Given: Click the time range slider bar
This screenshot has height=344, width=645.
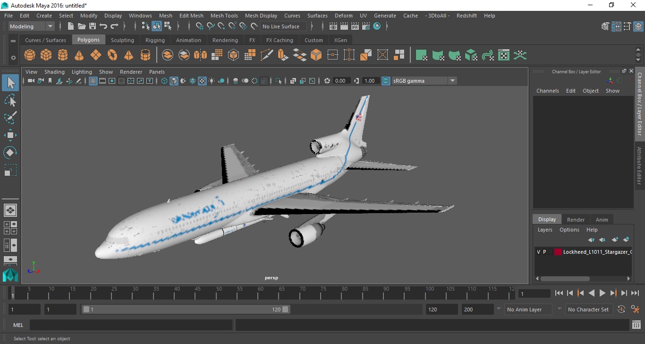Looking at the screenshot, I should coord(186,310).
